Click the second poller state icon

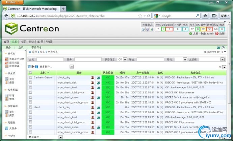point(148,29)
